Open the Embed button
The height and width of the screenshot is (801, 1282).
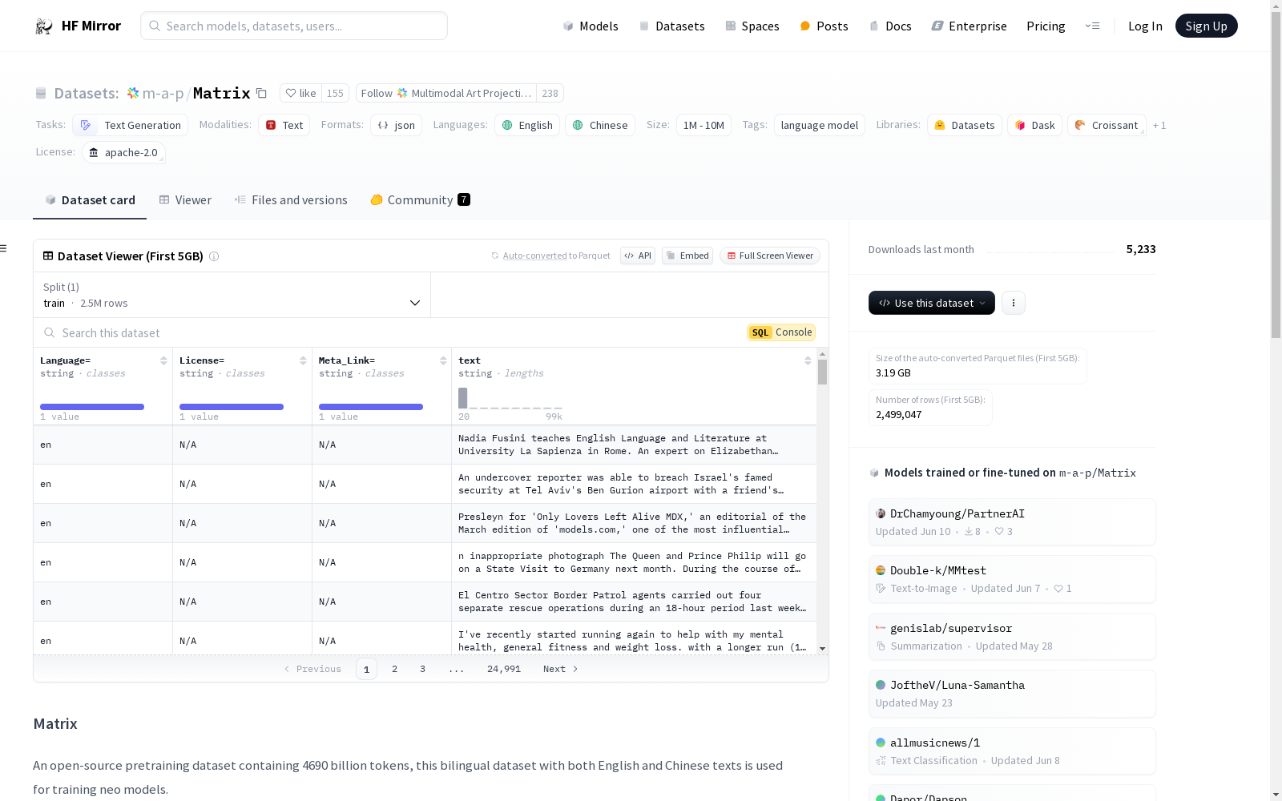click(687, 256)
